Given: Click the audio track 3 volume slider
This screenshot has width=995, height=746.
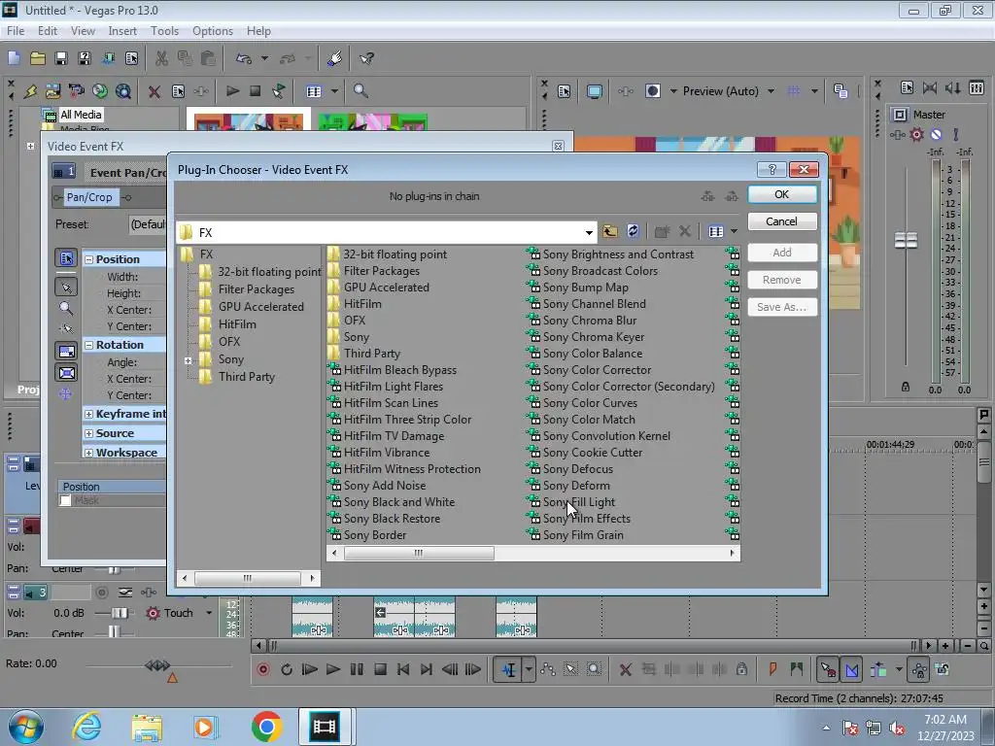Looking at the screenshot, I should coord(119,613).
